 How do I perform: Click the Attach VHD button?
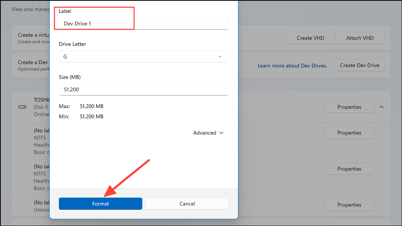(x=359, y=38)
